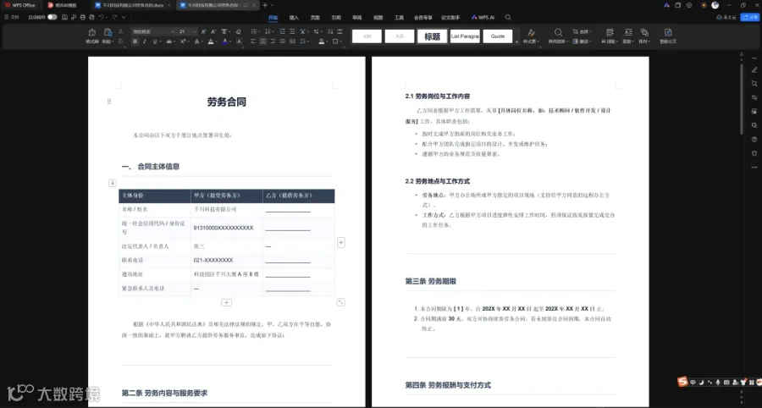
Task: Switch to the WPS Office home tab
Action: (x=20, y=5)
